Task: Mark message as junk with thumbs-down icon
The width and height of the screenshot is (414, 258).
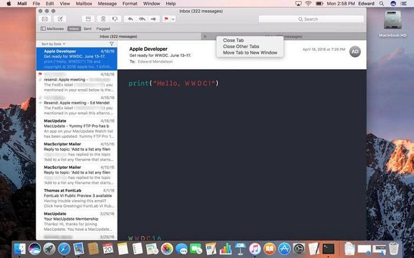Action: pyautogui.click(x=115, y=19)
